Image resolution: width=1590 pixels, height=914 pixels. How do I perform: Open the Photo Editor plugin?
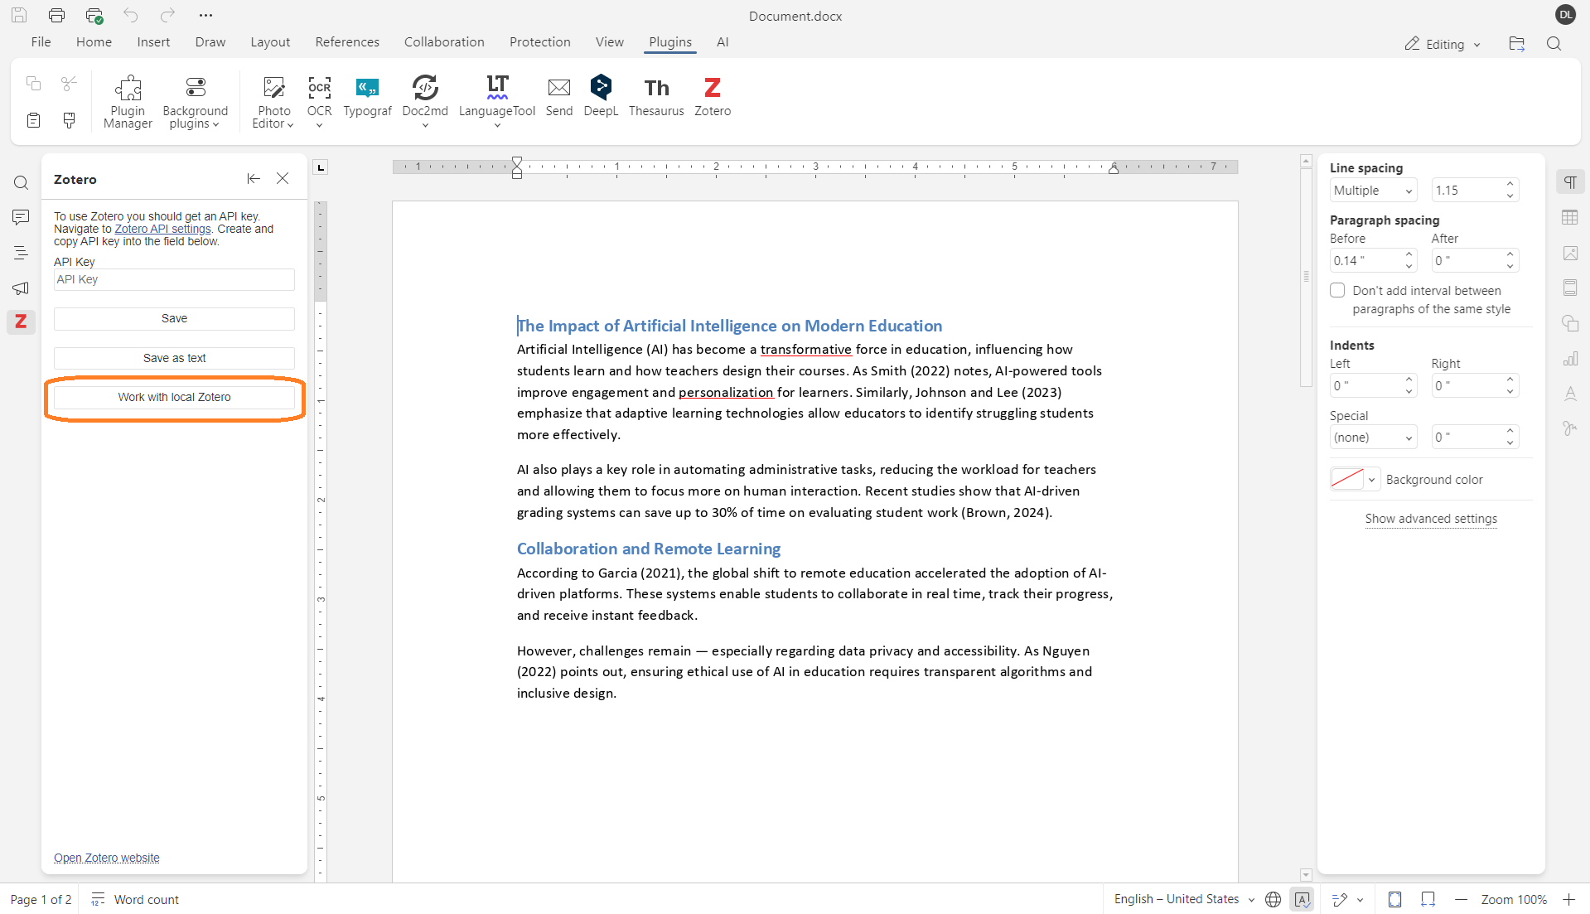point(273,100)
